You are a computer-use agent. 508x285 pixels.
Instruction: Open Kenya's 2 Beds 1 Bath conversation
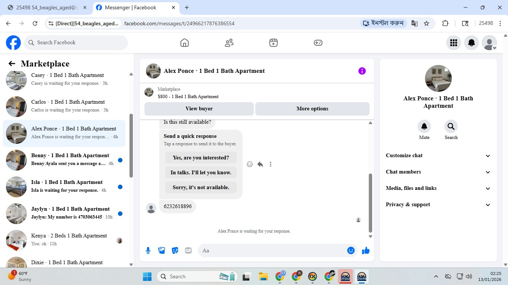tap(64, 240)
